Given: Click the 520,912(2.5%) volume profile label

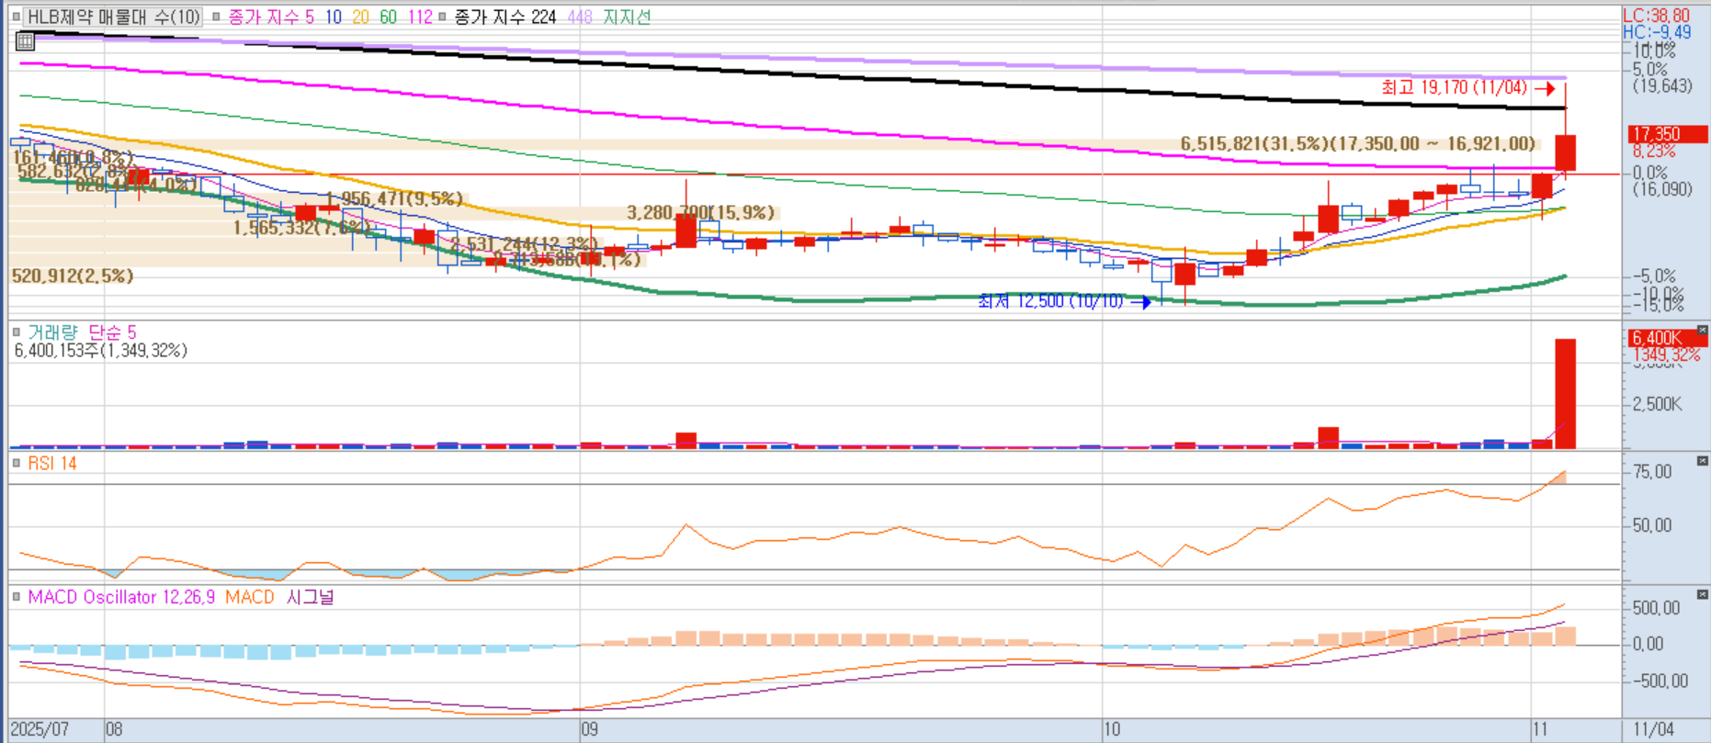Looking at the screenshot, I should [x=73, y=276].
